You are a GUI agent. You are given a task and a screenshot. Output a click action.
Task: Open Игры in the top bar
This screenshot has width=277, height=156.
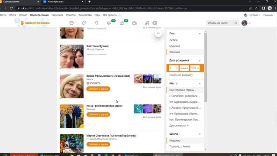point(97,15)
